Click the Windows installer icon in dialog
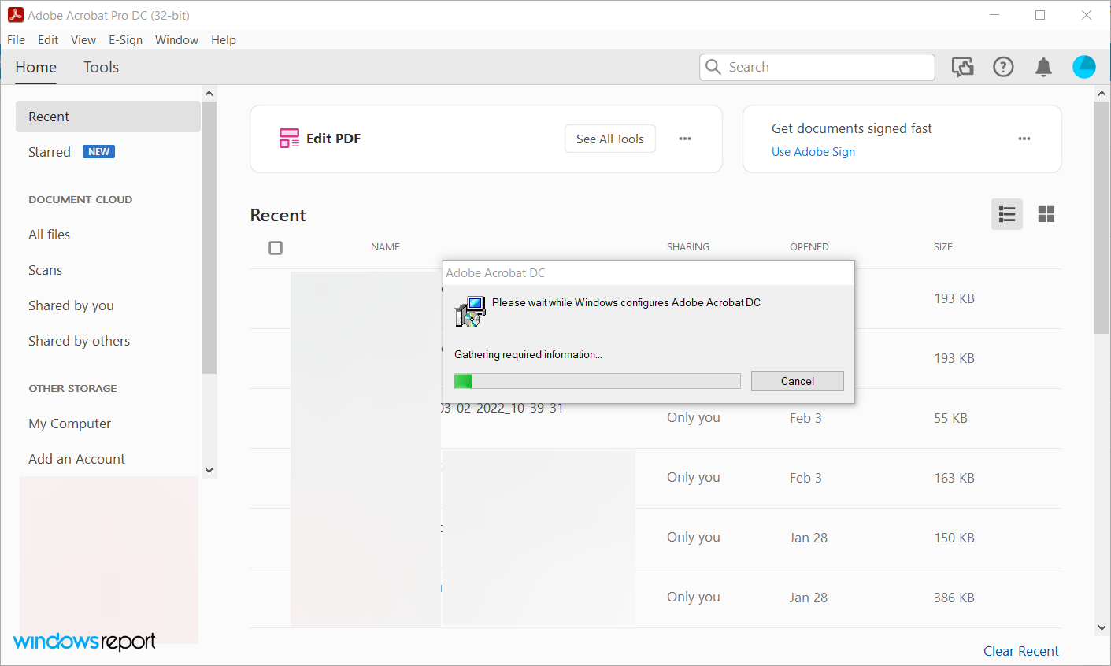Image resolution: width=1111 pixels, height=666 pixels. coord(470,312)
